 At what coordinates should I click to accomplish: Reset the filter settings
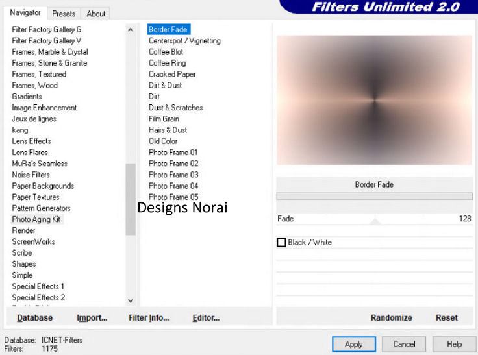click(x=447, y=318)
